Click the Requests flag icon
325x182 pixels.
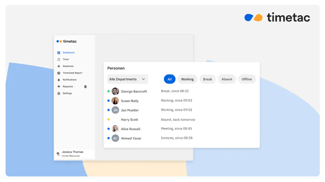click(x=59, y=87)
